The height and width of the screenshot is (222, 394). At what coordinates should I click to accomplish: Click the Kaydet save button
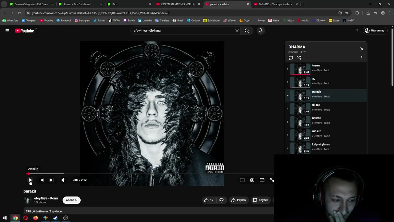tap(260, 200)
